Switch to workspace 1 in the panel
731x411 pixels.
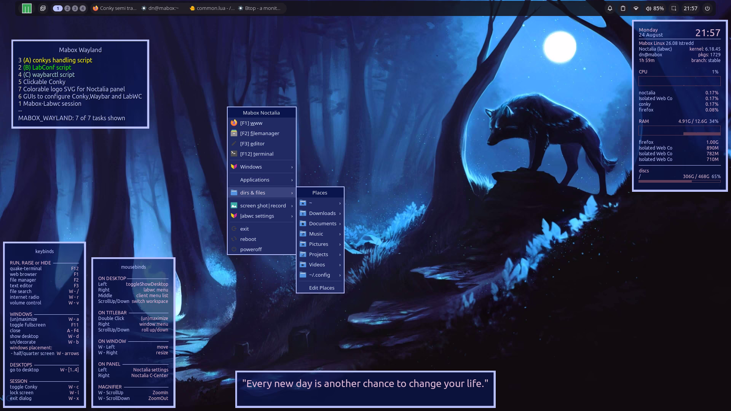click(58, 8)
